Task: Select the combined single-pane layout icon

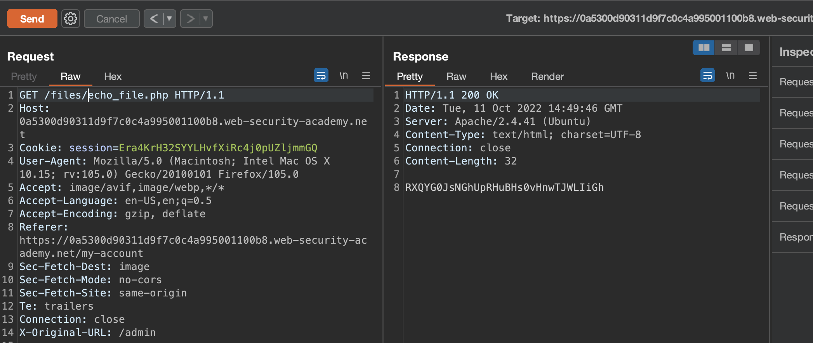Action: (749, 48)
